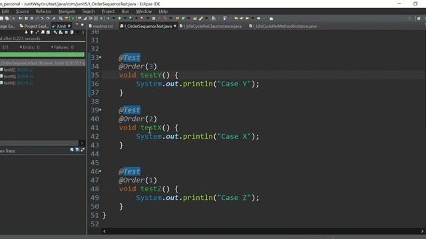Switch to the Project Explorer tab

pyautogui.click(x=35, y=26)
